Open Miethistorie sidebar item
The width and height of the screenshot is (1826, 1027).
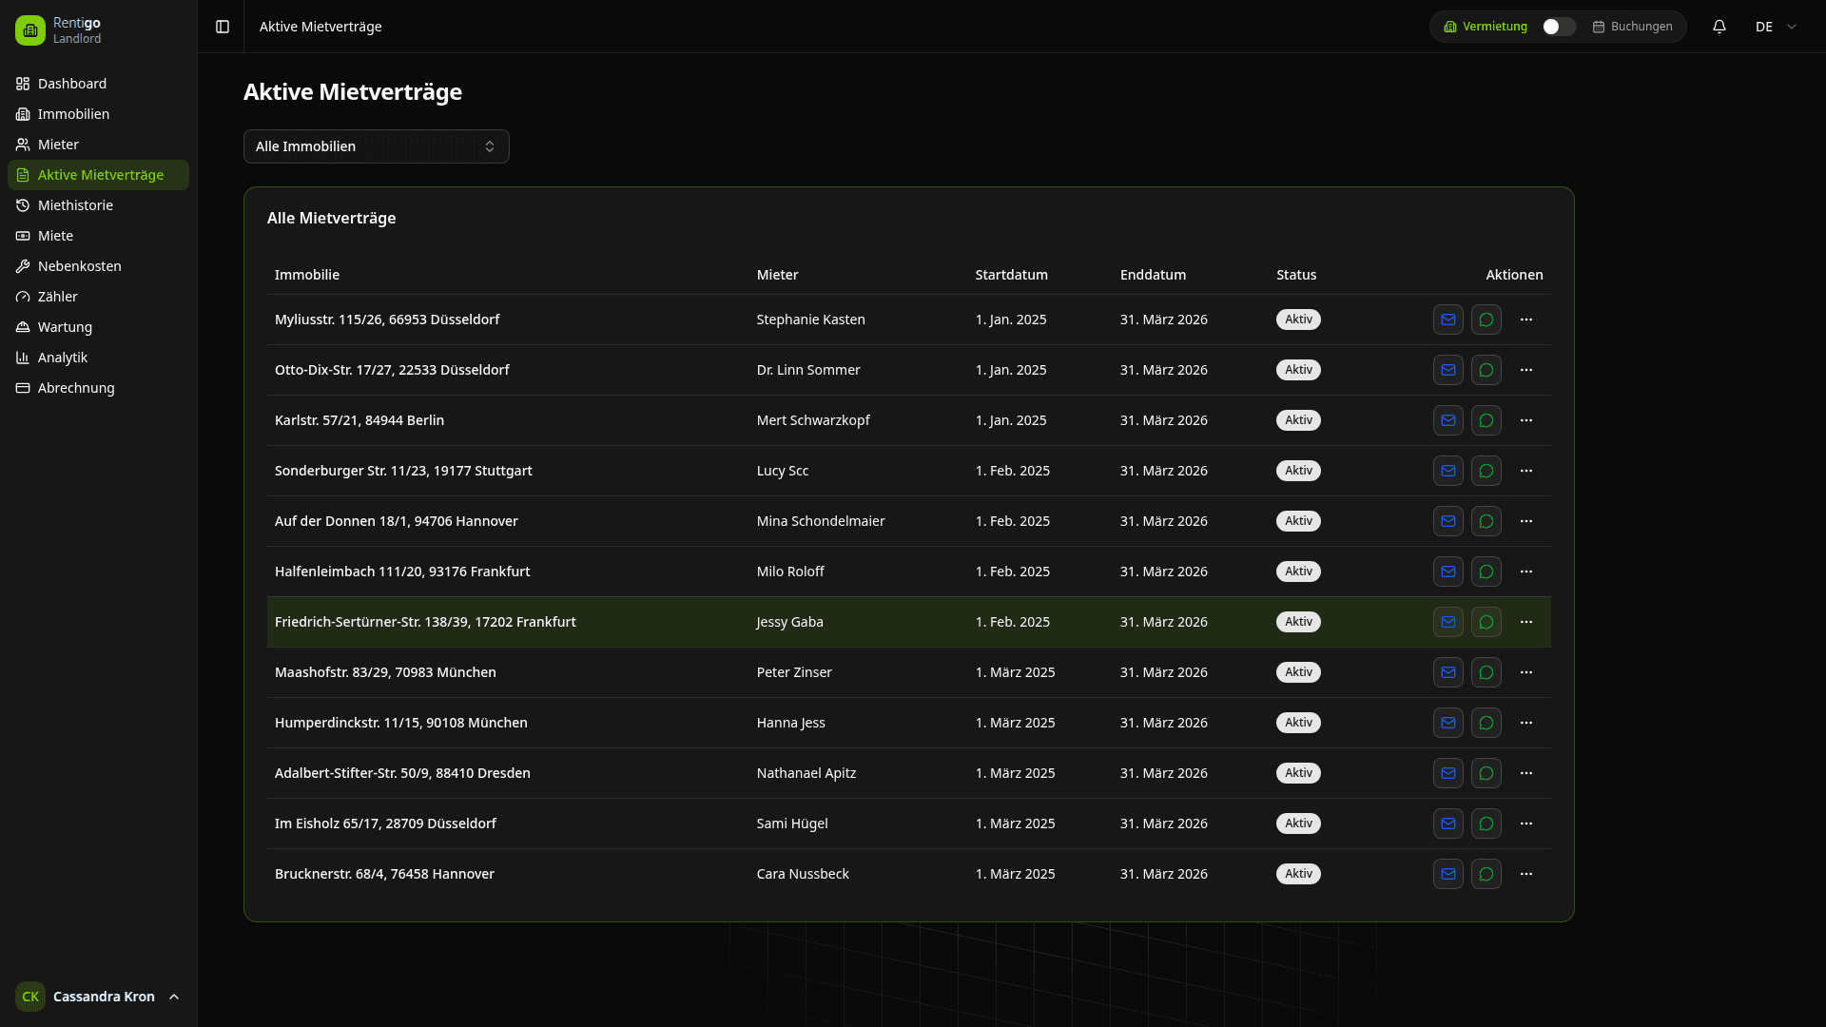[75, 205]
